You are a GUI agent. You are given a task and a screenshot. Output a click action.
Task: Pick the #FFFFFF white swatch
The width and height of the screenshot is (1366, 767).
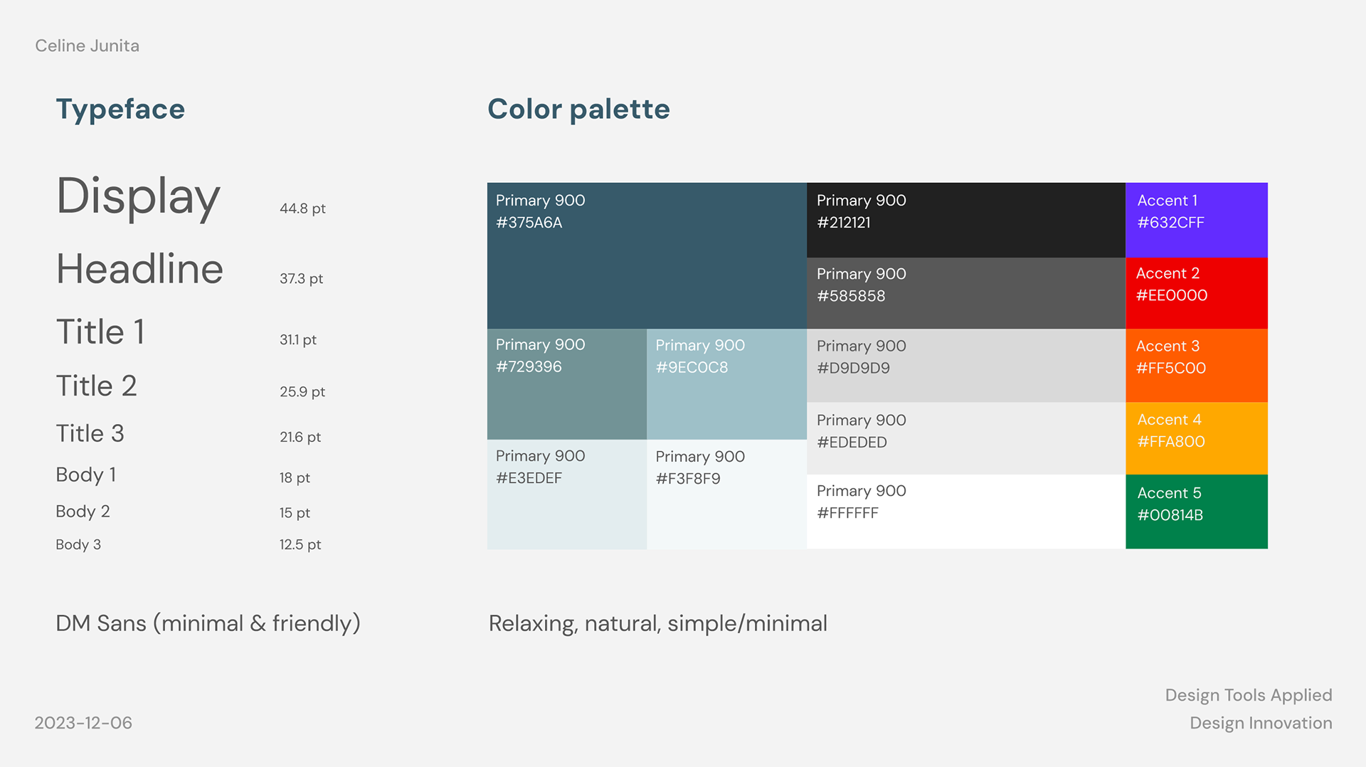pos(966,512)
